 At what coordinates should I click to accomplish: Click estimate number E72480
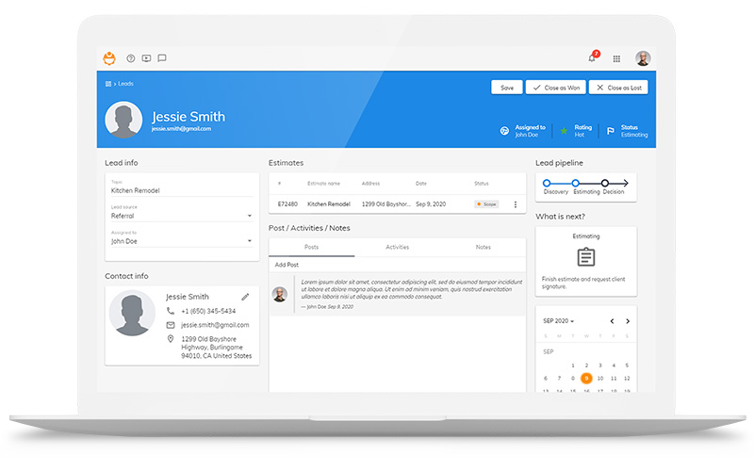point(287,204)
